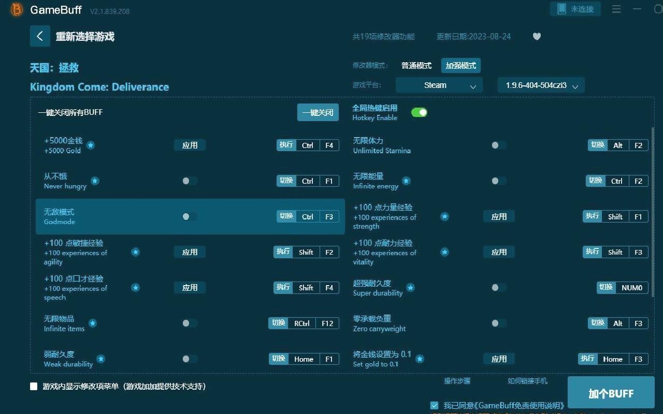Click star icon beside Set gold to 0.1

pyautogui.click(x=420, y=359)
